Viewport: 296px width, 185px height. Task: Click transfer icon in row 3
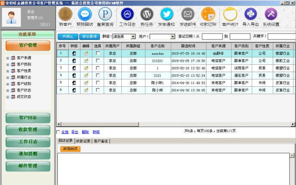[x=74, y=68]
